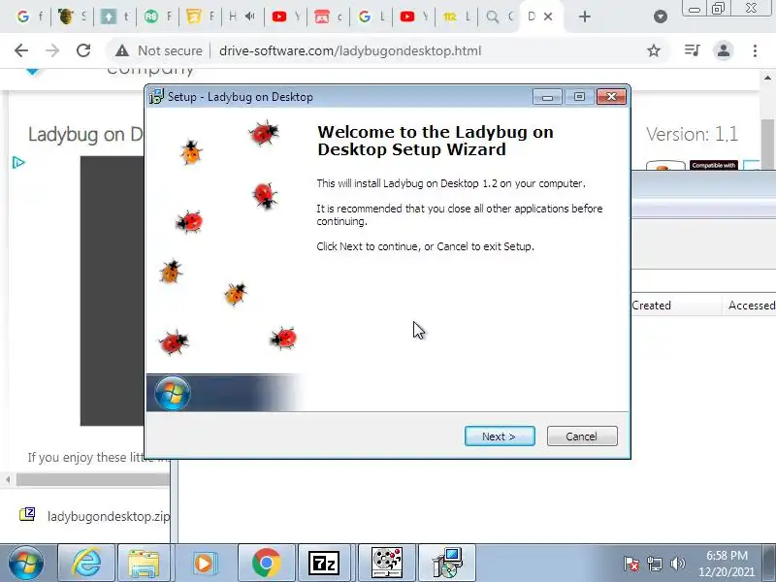Reload the drive-software page
The width and height of the screenshot is (776, 582).
83,50
